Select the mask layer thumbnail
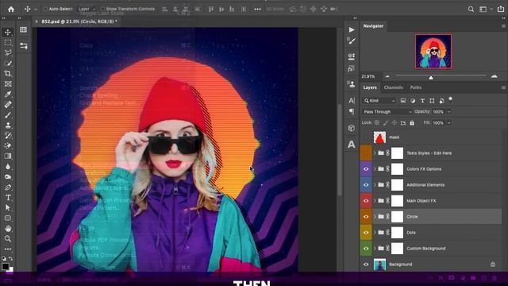 point(379,137)
